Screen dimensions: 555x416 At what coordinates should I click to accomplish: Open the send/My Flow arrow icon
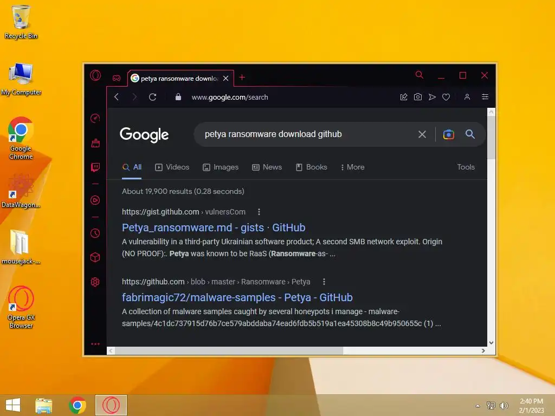pyautogui.click(x=432, y=97)
